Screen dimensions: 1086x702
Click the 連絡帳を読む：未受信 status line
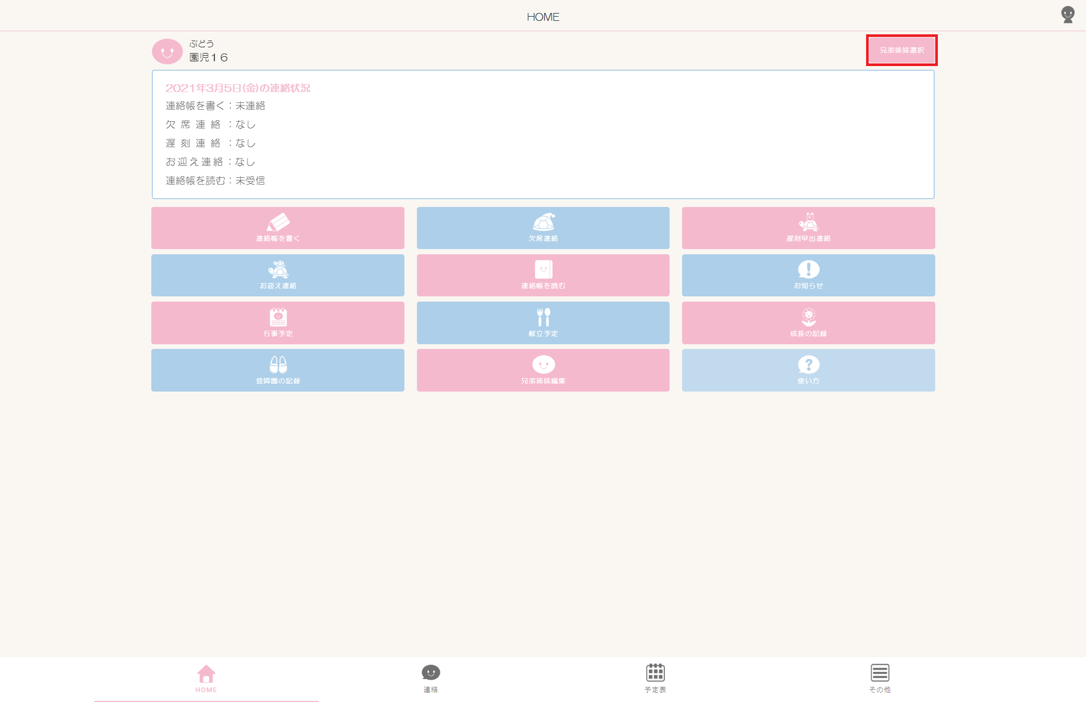coord(215,181)
